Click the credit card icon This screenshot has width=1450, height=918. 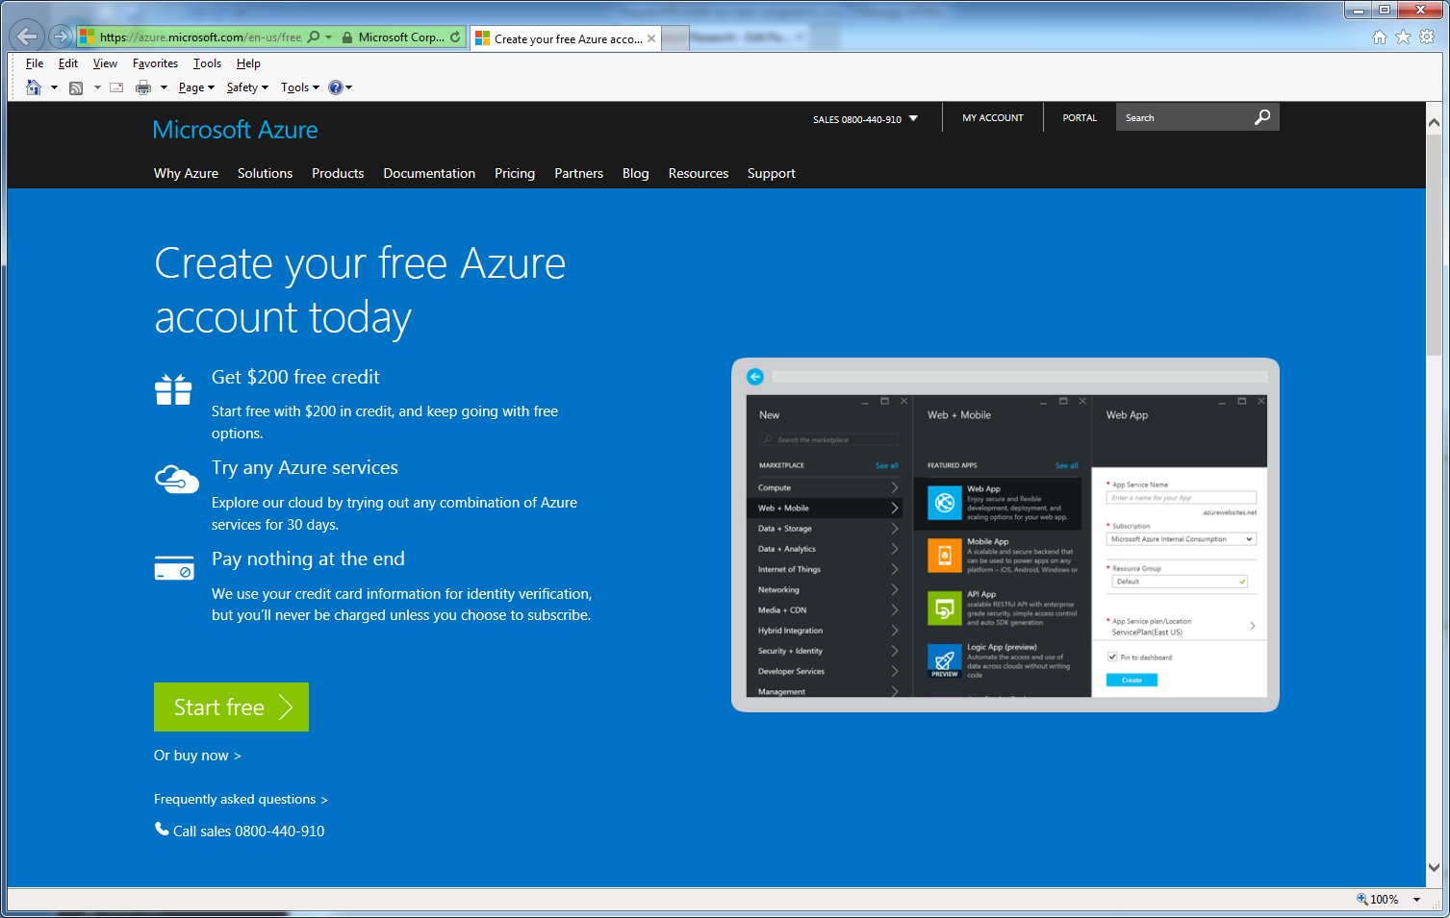pyautogui.click(x=174, y=568)
